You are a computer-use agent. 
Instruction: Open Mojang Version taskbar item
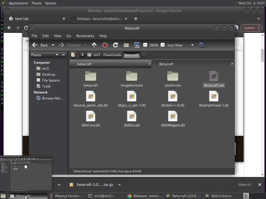[x=67, y=196]
